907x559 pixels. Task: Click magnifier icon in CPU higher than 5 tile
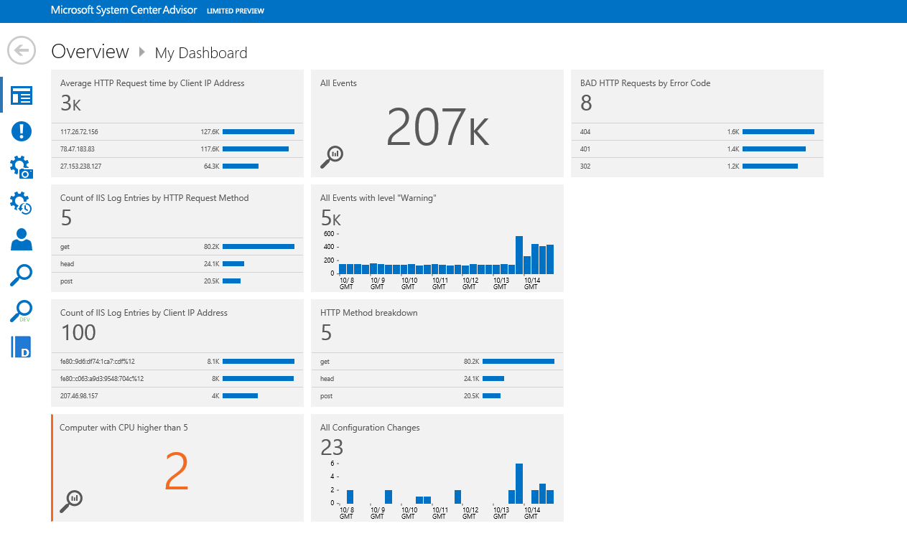[x=71, y=501]
